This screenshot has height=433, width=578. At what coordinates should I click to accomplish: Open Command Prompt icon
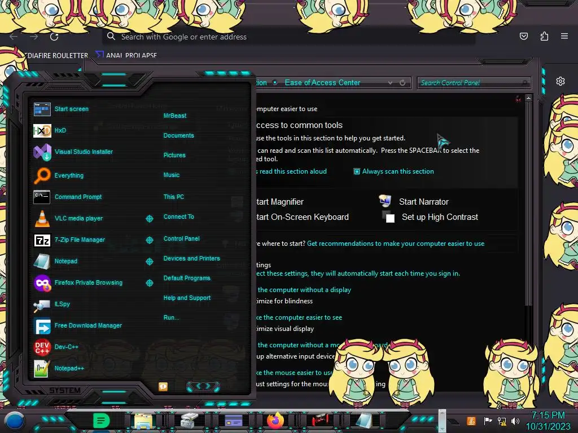click(x=42, y=197)
